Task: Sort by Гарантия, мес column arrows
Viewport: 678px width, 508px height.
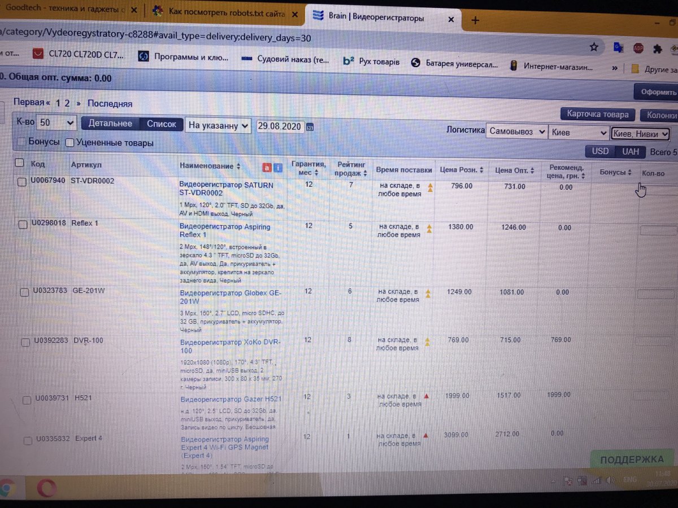Action: pyautogui.click(x=316, y=173)
